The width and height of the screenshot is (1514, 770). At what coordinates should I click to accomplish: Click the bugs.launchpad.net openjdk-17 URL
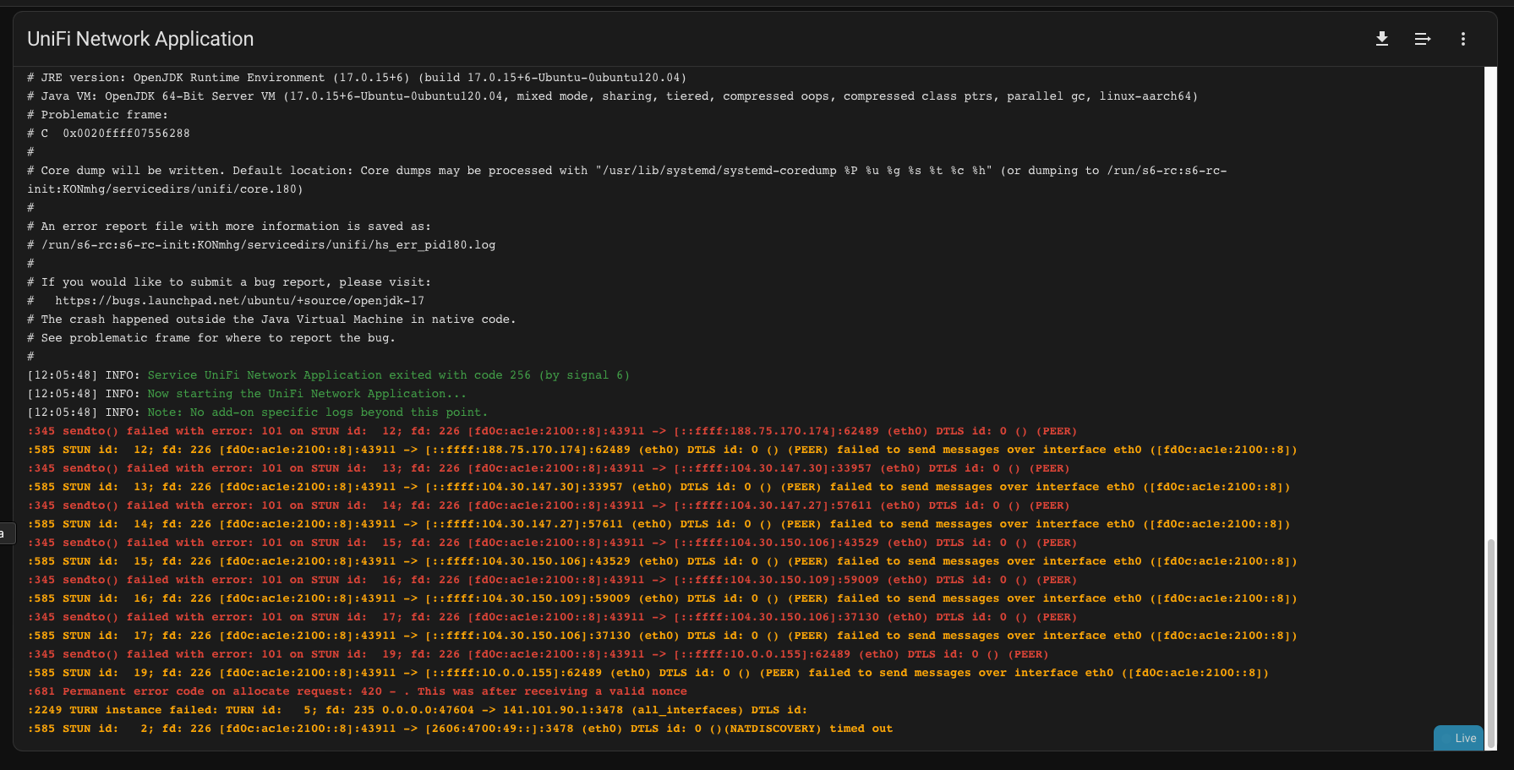240,301
